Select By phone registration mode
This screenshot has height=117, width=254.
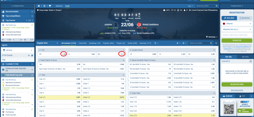(244, 18)
